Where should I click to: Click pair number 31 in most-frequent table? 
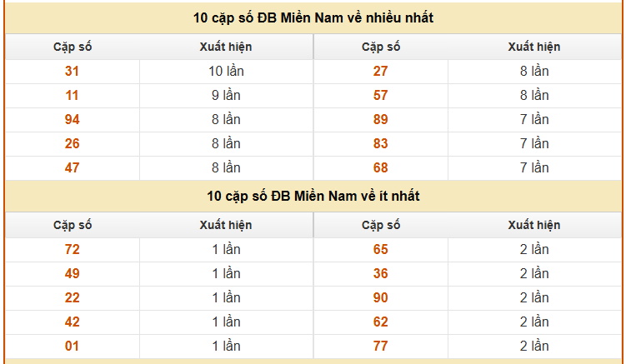click(72, 72)
